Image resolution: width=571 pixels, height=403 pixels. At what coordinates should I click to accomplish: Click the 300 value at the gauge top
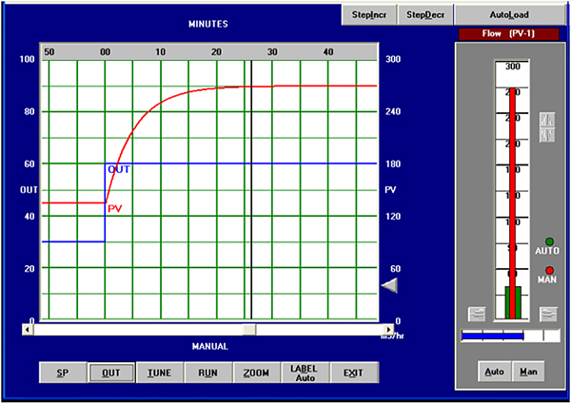(x=512, y=67)
